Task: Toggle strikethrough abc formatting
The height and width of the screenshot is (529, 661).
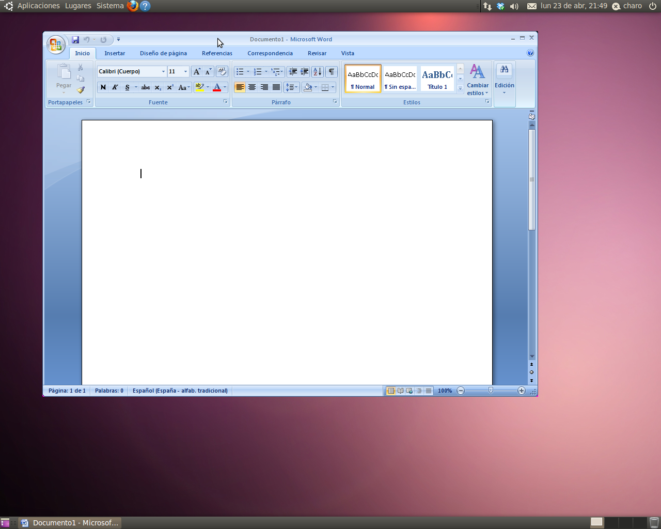Action: tap(146, 87)
